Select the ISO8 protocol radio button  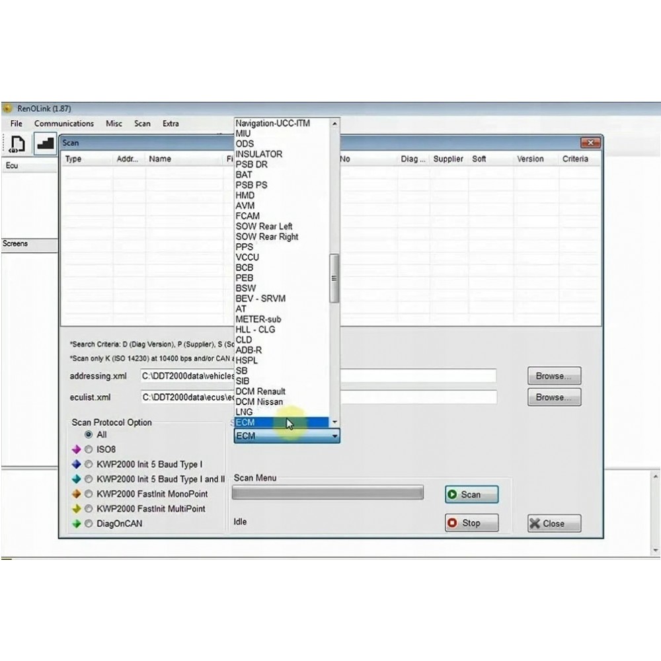[x=89, y=449]
